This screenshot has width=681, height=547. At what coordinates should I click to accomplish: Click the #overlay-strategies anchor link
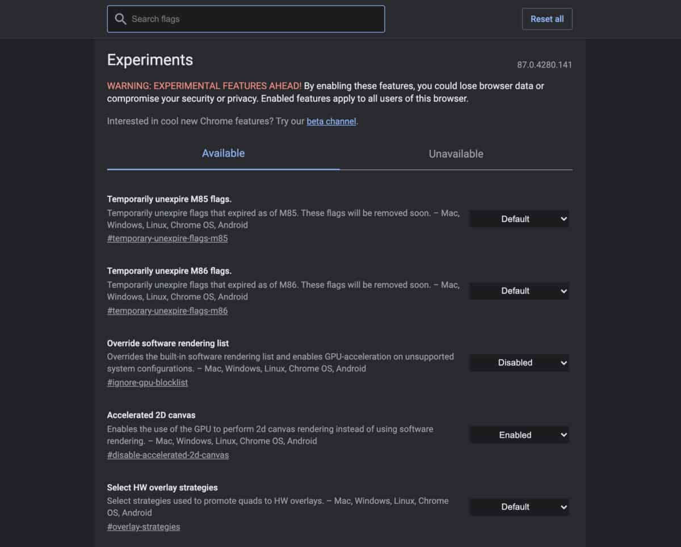click(x=144, y=527)
